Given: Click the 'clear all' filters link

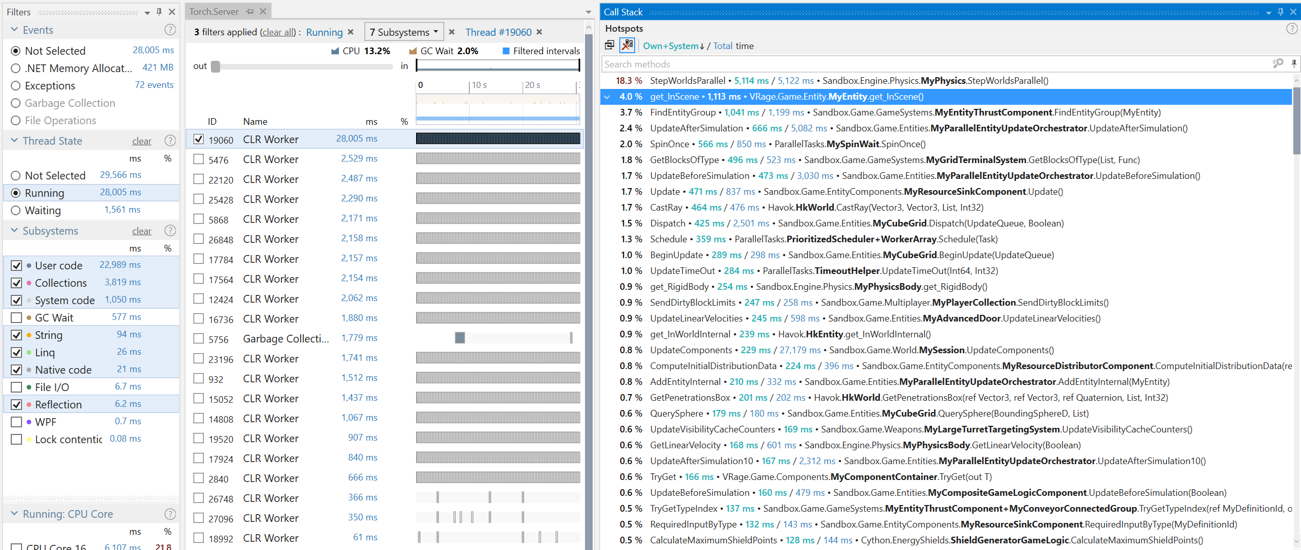Looking at the screenshot, I should (x=278, y=32).
